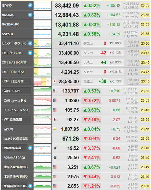This screenshot has height=190, width=151.
Task: Click the US flag icon beside ドルインデックス value
Action: pyautogui.click(x=55, y=110)
